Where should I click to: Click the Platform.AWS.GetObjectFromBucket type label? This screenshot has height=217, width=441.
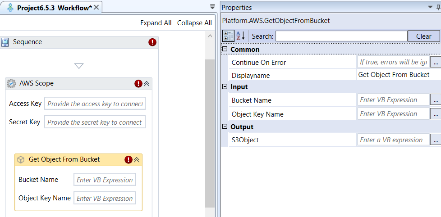pos(276,21)
